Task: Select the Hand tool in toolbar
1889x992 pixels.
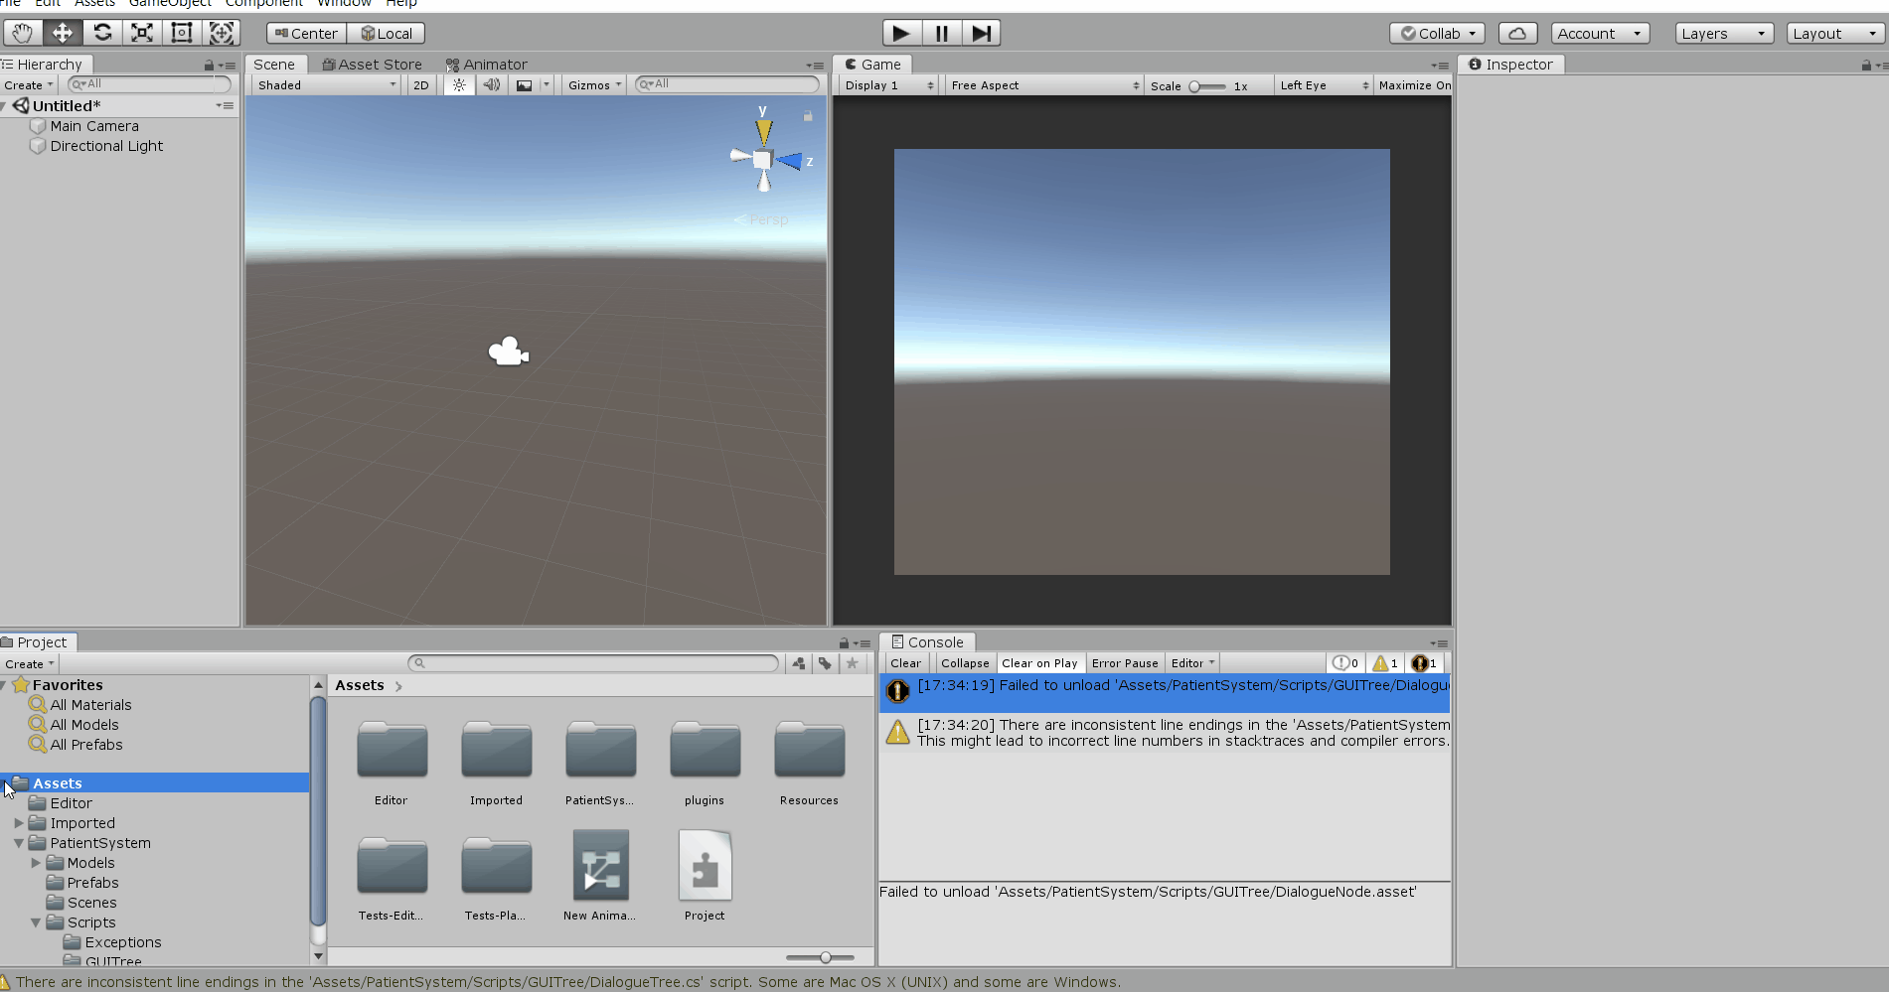Action: (x=22, y=33)
